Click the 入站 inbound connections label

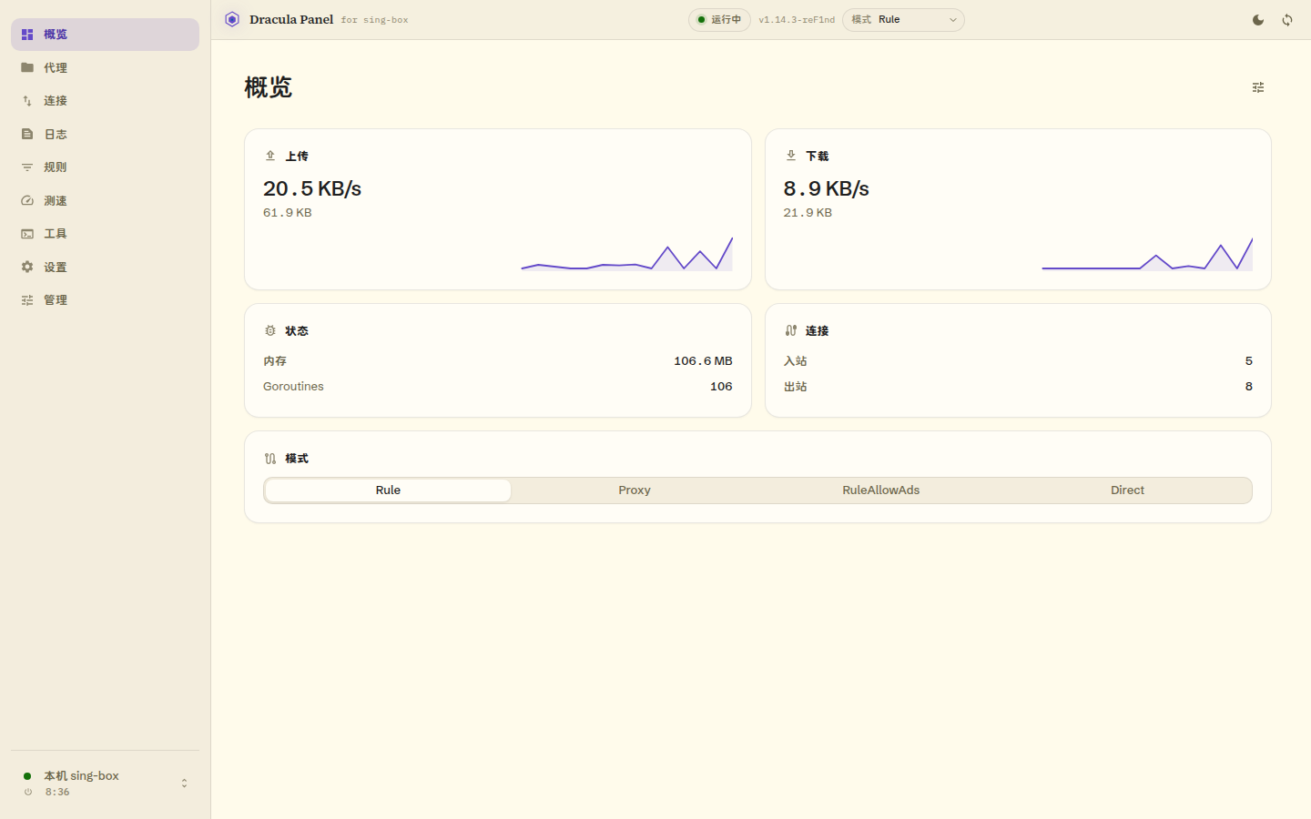coord(796,361)
